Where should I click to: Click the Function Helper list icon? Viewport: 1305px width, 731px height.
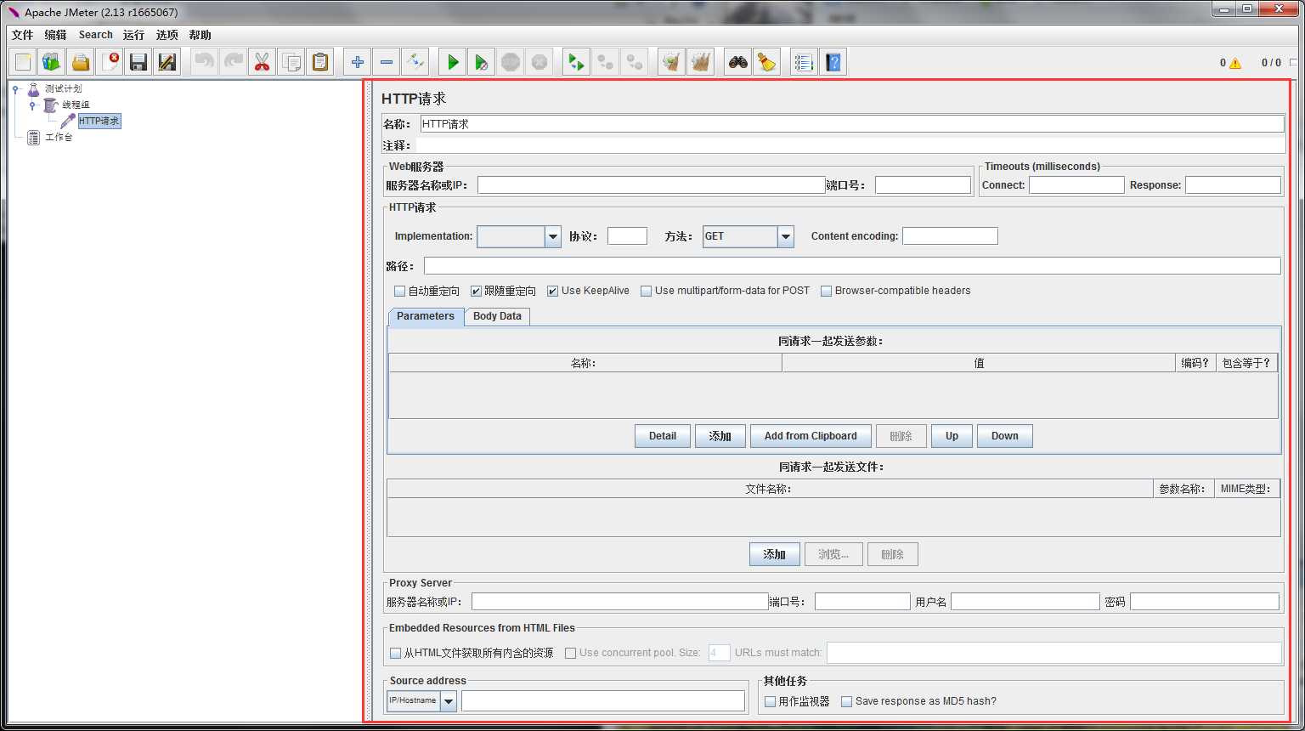coord(803,62)
